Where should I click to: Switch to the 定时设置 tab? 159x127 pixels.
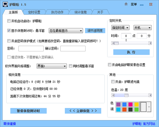[x=34, y=12]
